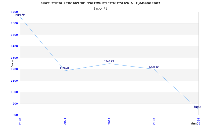Click the 1000 y-axis tick label
Image resolution: width=201 pixels, height=126 pixels.
point(14,92)
